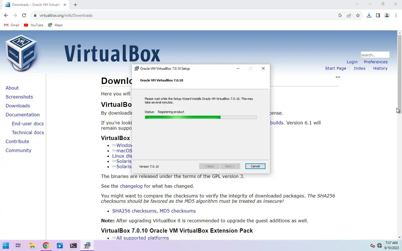
Task: Open Downloads in sidebar
Action: pyautogui.click(x=18, y=106)
